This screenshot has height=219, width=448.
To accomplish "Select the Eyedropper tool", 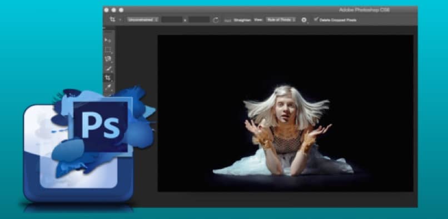I will pyautogui.click(x=108, y=87).
